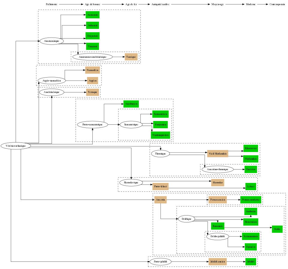
Task: Select the green Drayarani language box
Action: [92, 36]
